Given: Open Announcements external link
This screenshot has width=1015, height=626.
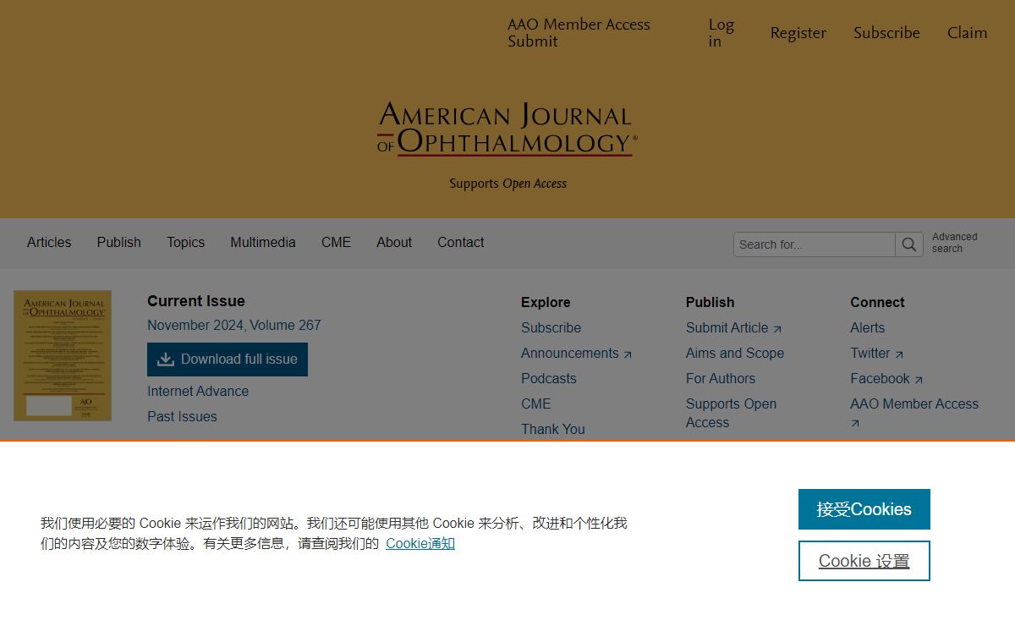Looking at the screenshot, I should (577, 353).
